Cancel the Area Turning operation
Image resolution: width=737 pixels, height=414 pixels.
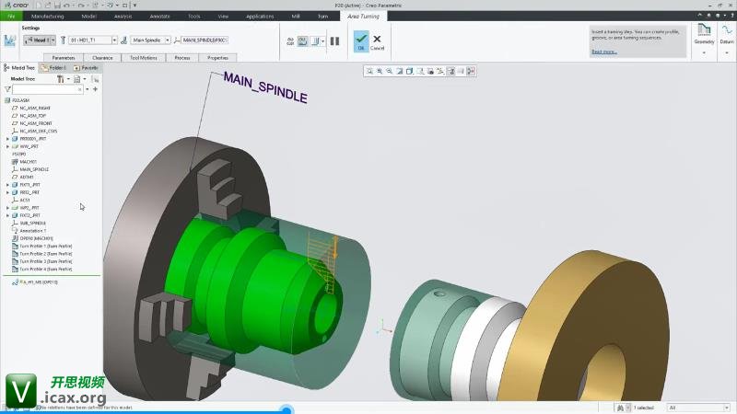[377, 40]
